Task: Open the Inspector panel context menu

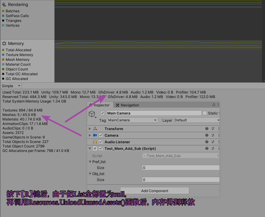Action: [x=218, y=105]
